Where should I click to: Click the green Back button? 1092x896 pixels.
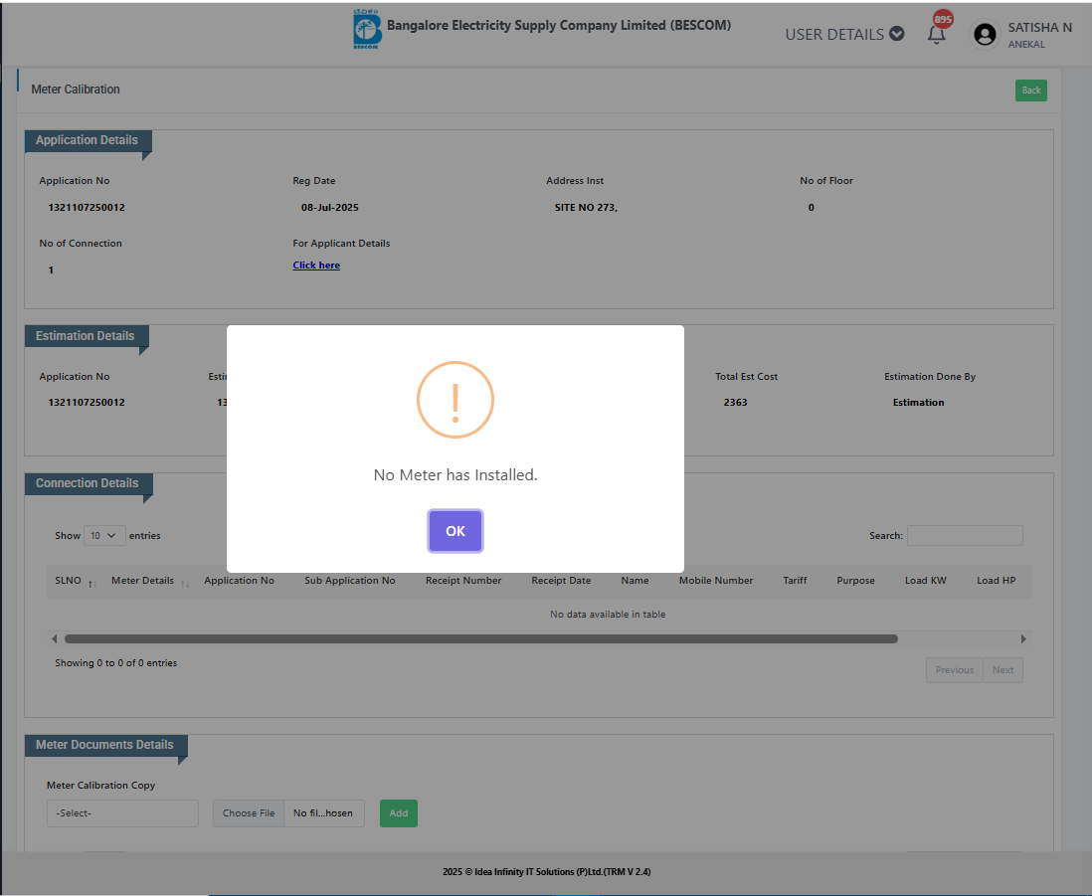click(x=1030, y=90)
